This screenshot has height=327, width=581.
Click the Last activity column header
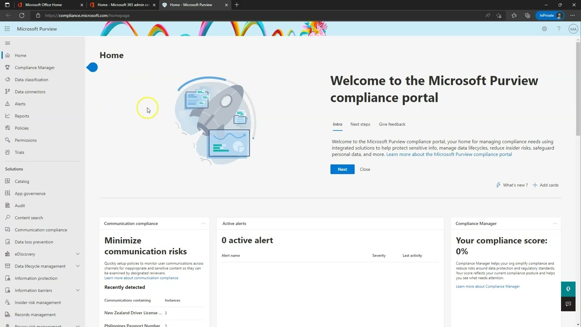point(412,256)
